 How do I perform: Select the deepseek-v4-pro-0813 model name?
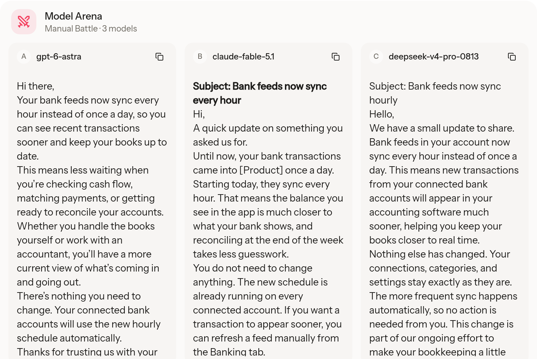pos(434,57)
